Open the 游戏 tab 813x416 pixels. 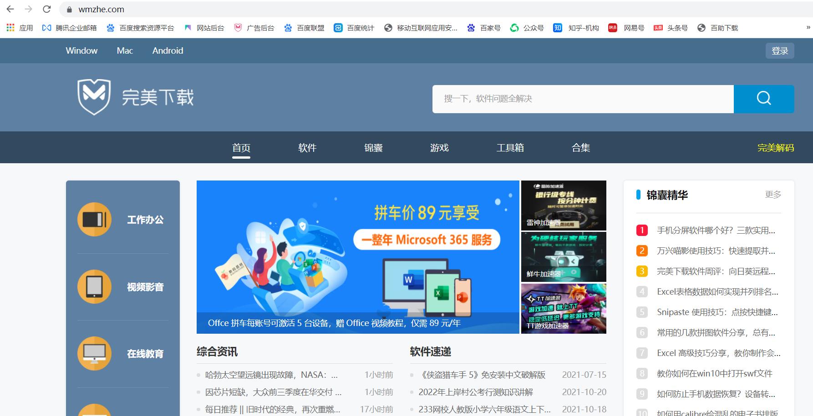pyautogui.click(x=439, y=147)
